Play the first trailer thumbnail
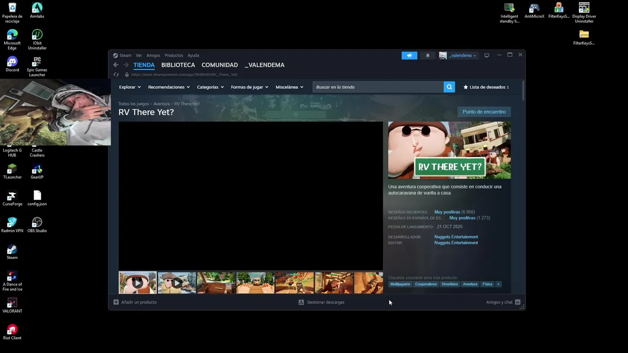This screenshot has width=628, height=353. (137, 283)
